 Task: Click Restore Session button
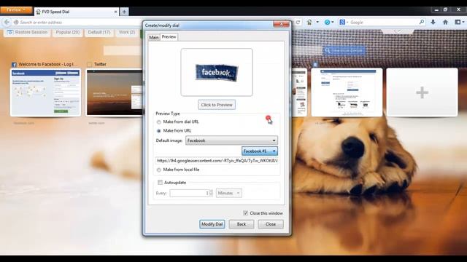[x=28, y=32]
